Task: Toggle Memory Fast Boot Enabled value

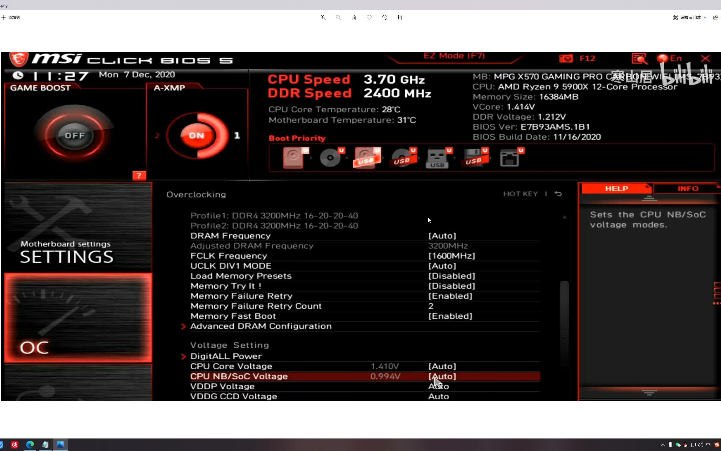Action: 450,316
